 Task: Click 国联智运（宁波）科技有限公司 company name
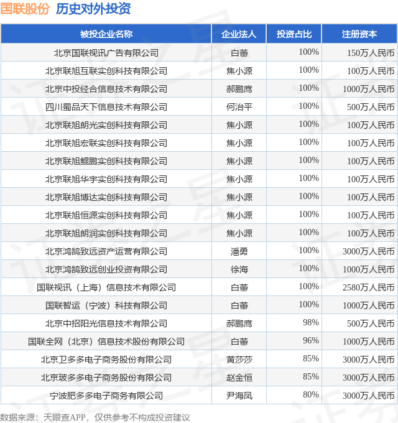106,305
